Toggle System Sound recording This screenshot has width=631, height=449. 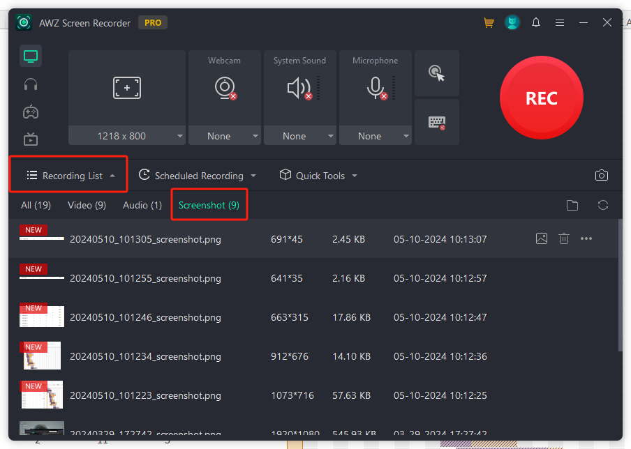coord(299,88)
